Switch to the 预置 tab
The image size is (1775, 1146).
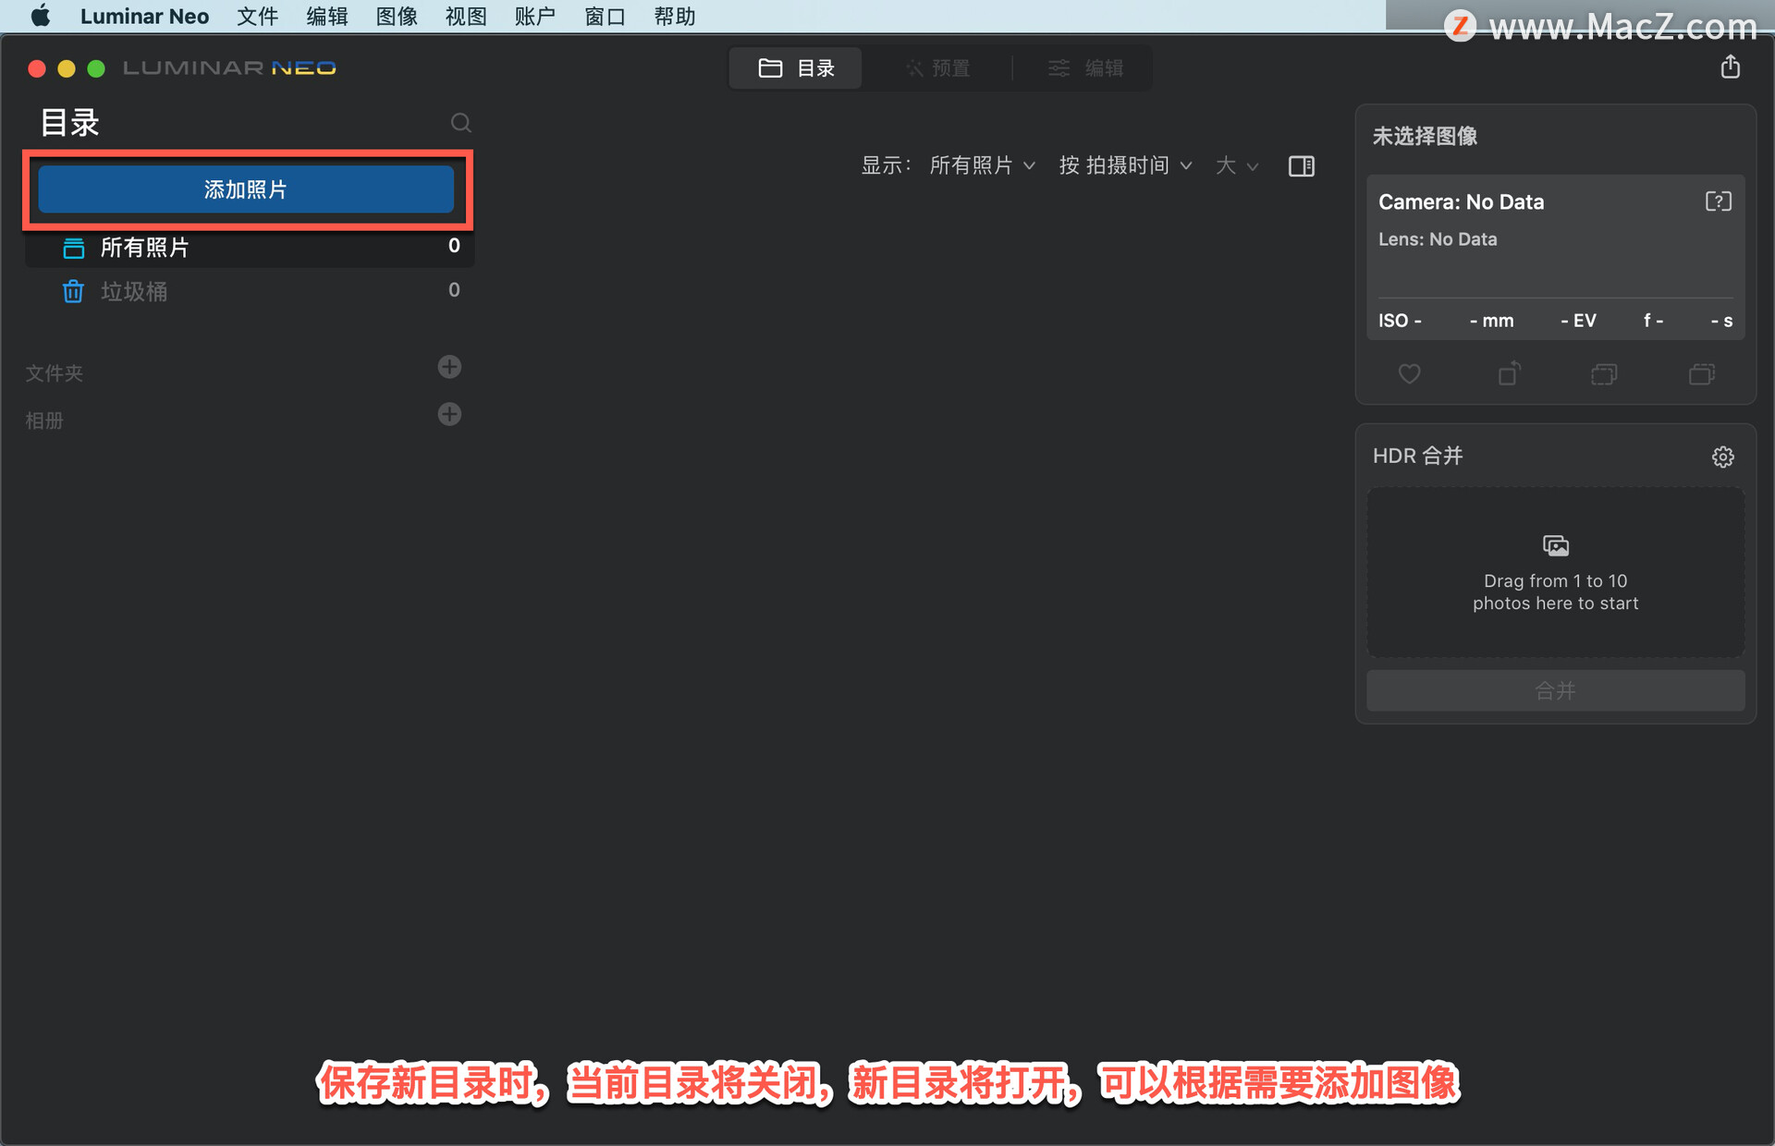coord(937,68)
